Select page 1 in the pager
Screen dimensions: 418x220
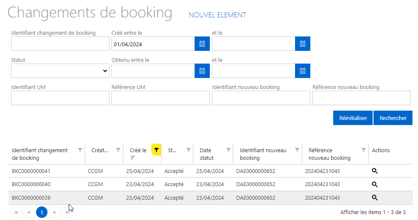click(42, 212)
